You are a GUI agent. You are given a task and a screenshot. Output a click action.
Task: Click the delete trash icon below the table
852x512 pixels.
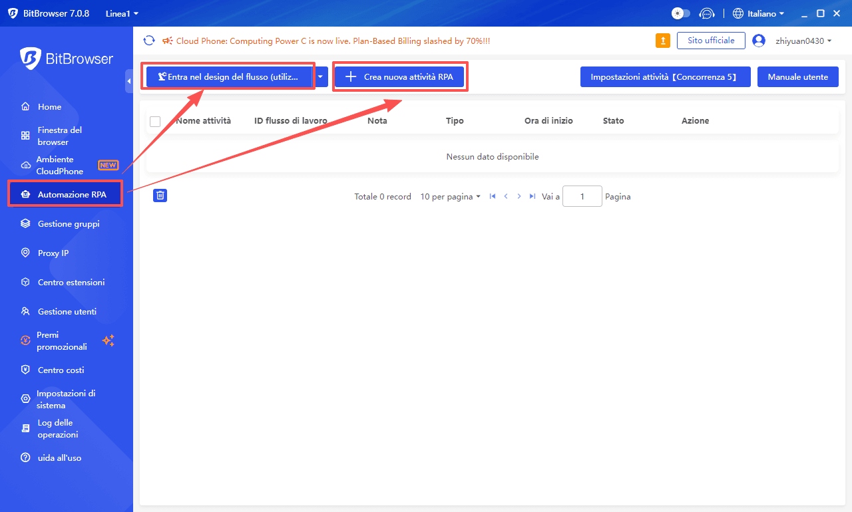(160, 195)
